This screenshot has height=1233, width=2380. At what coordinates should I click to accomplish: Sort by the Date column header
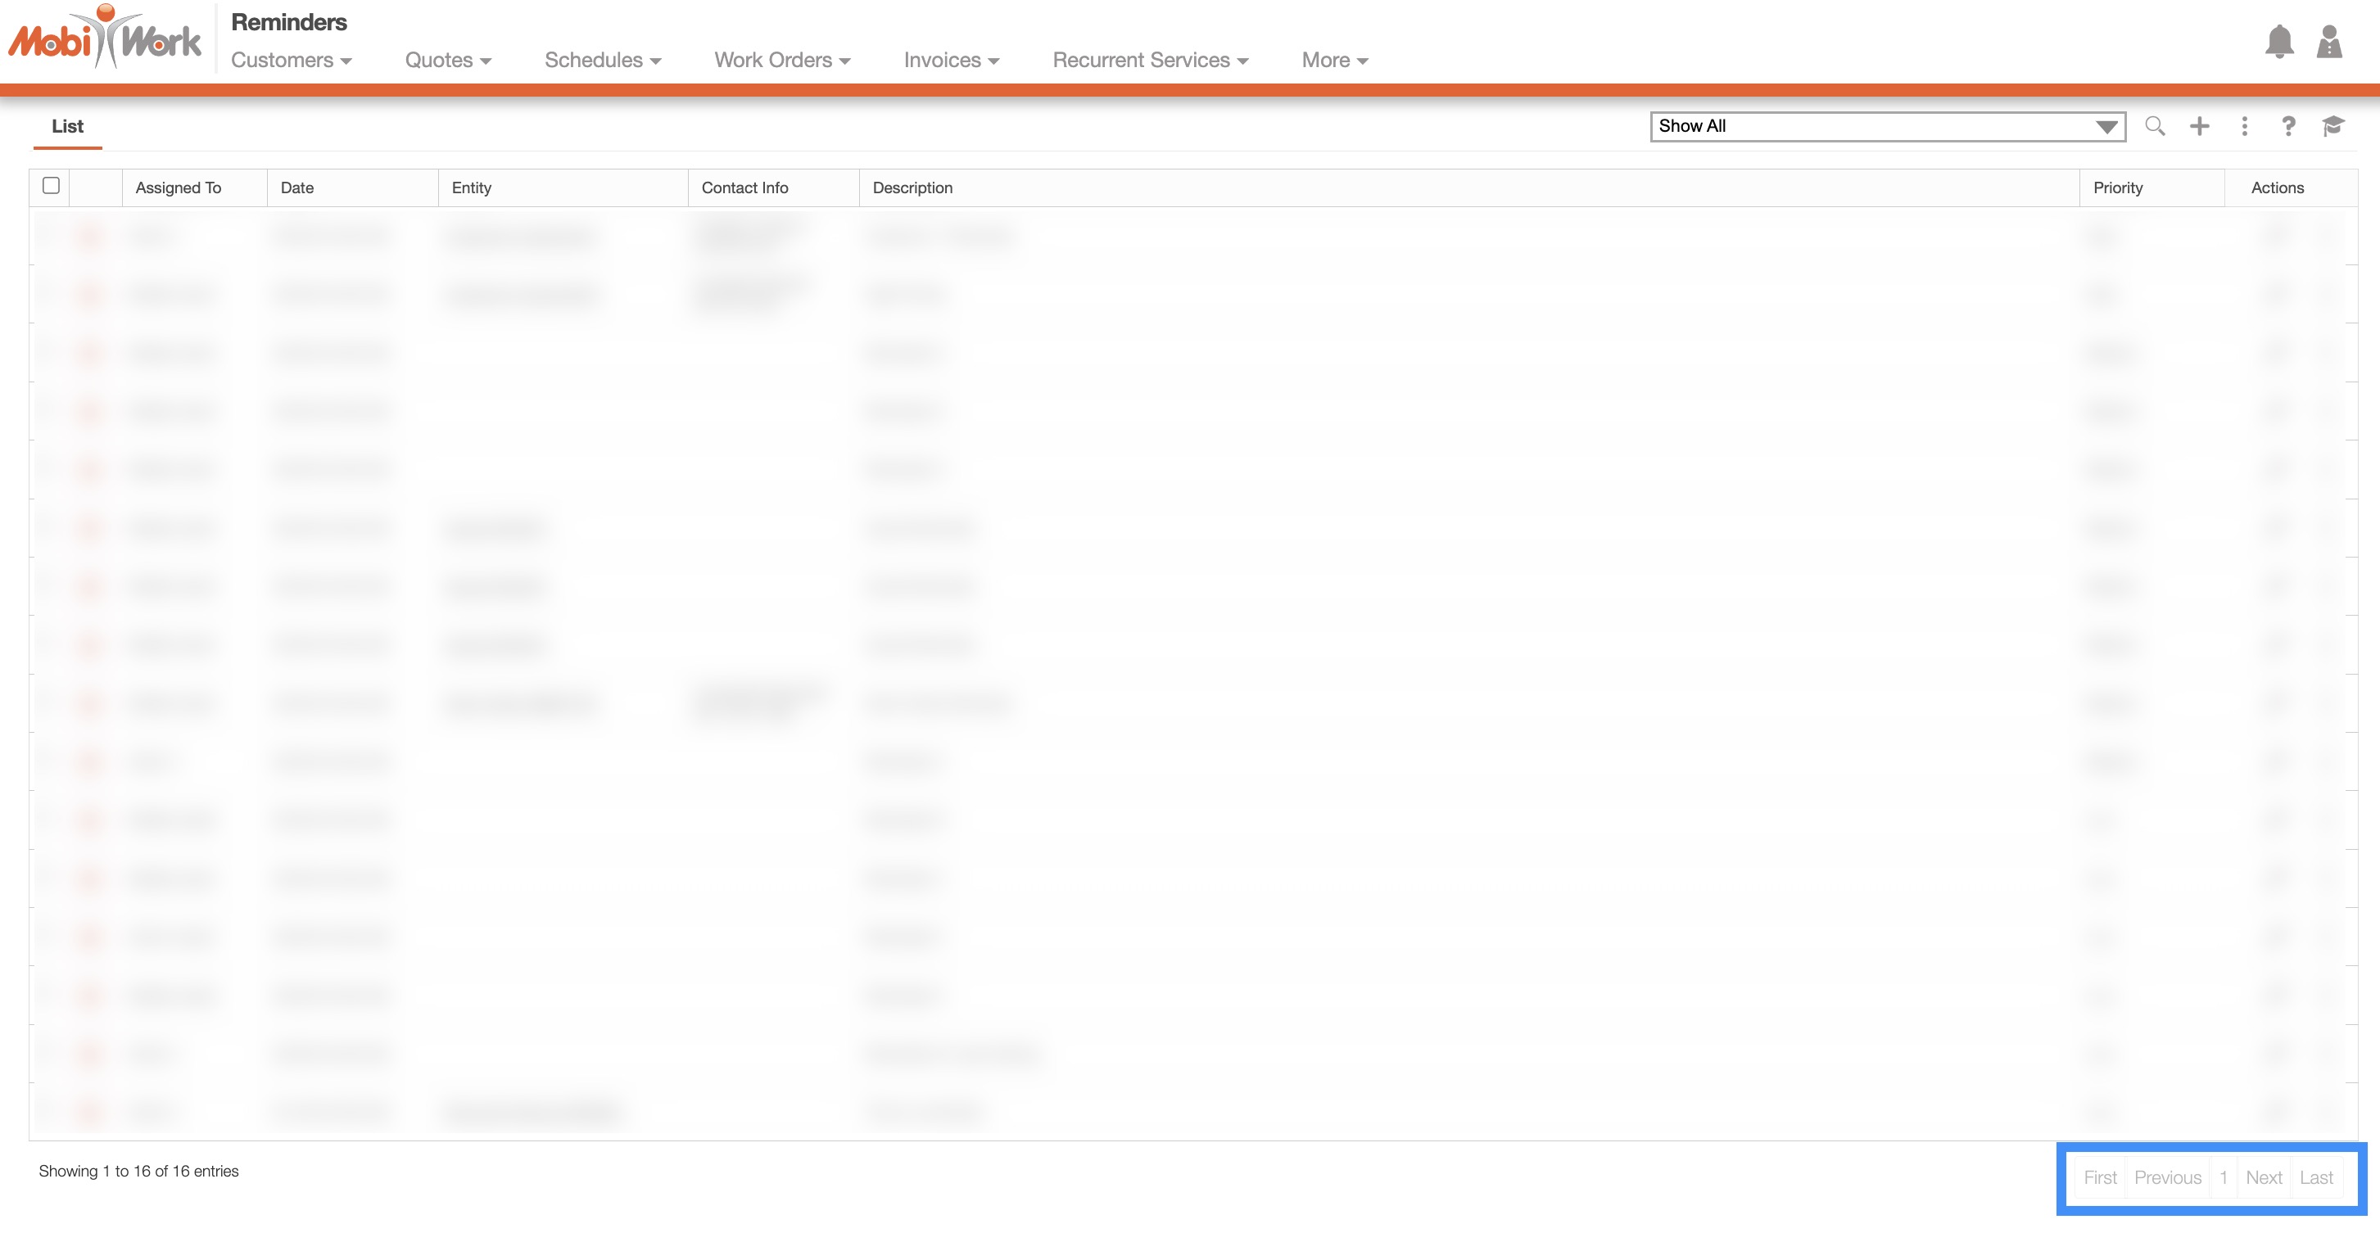pyautogui.click(x=297, y=187)
